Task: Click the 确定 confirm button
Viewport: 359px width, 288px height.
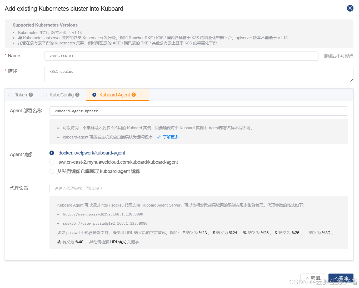Action: pyautogui.click(x=341, y=278)
